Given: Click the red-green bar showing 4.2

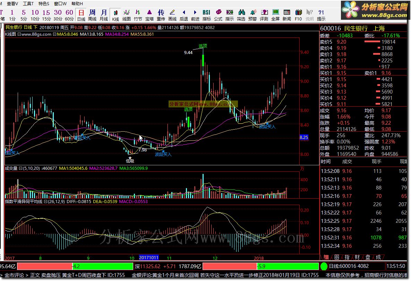Looking at the screenshot, I should pos(75,266).
